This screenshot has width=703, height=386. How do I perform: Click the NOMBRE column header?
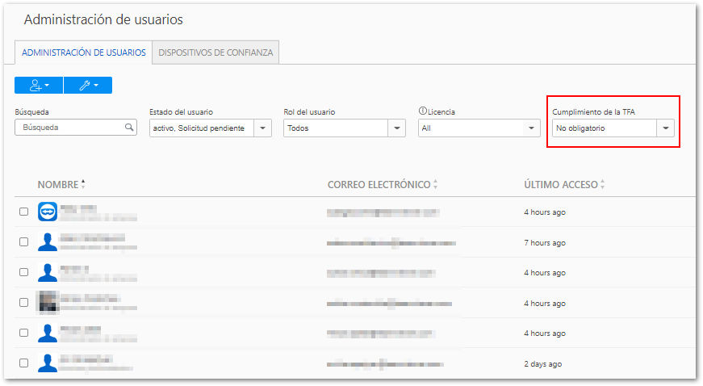coord(58,184)
